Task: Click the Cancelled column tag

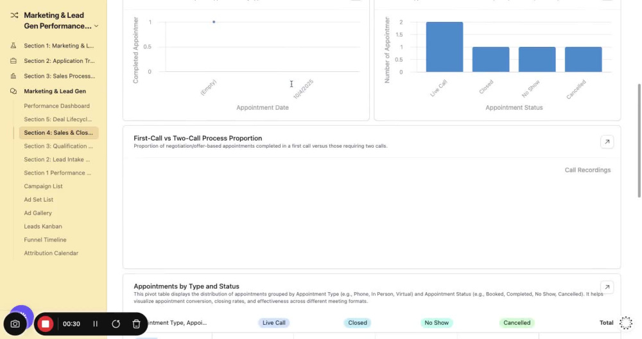Action: tap(517, 322)
